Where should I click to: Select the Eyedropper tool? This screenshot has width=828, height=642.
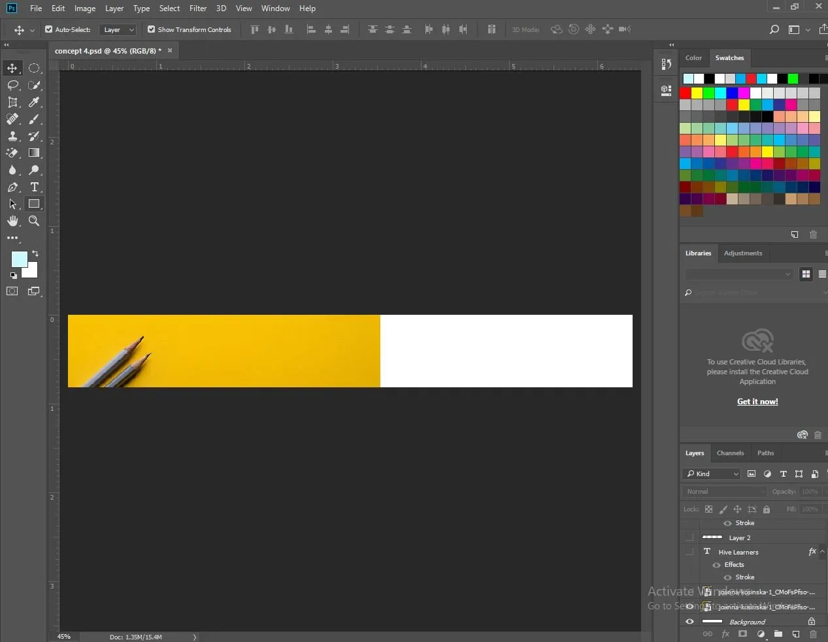tap(34, 103)
